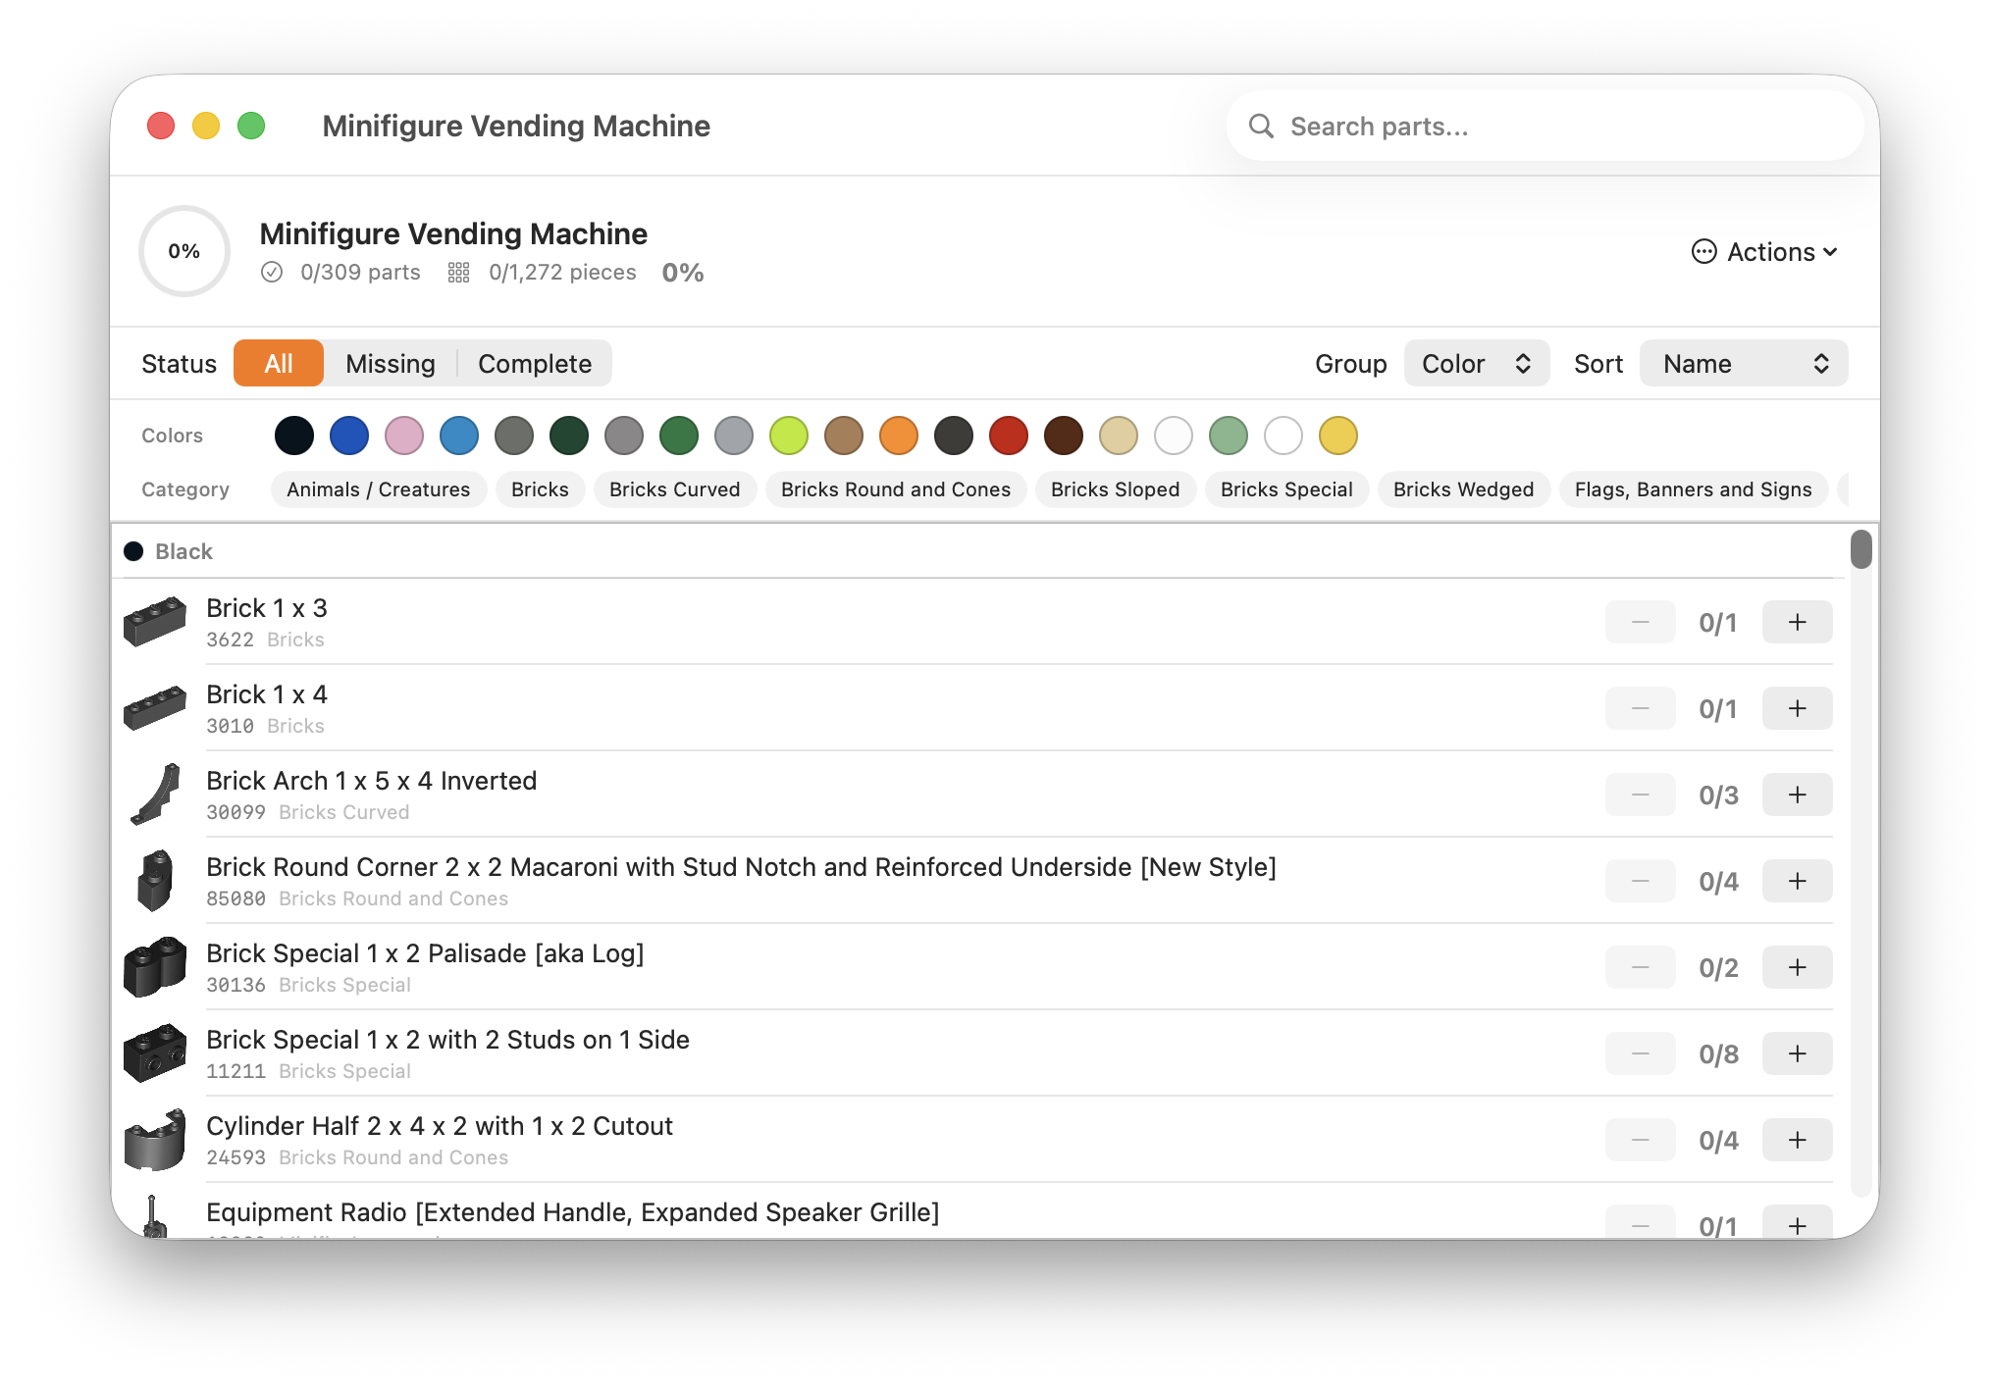Screen dimensions: 1990x1385
Task: Filter by Flags, Banners and Signs category
Action: 1693,489
